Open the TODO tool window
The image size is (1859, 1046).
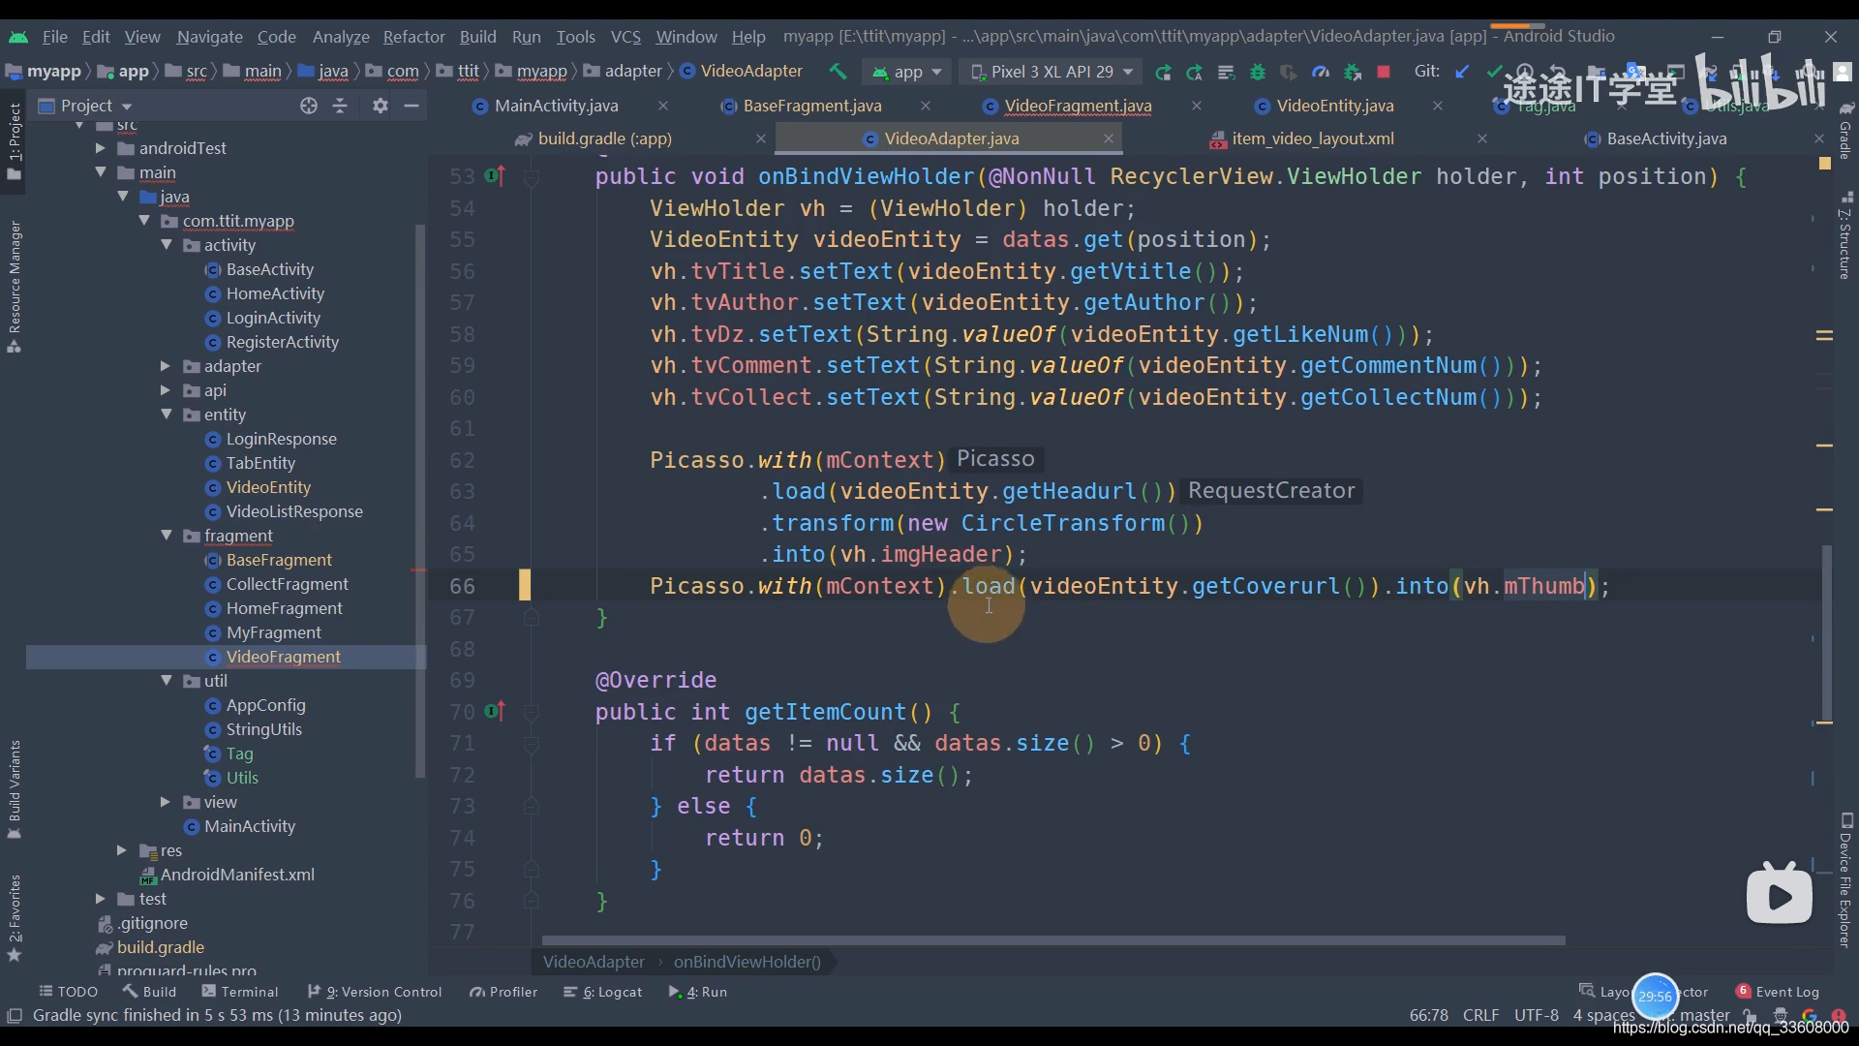click(x=69, y=992)
